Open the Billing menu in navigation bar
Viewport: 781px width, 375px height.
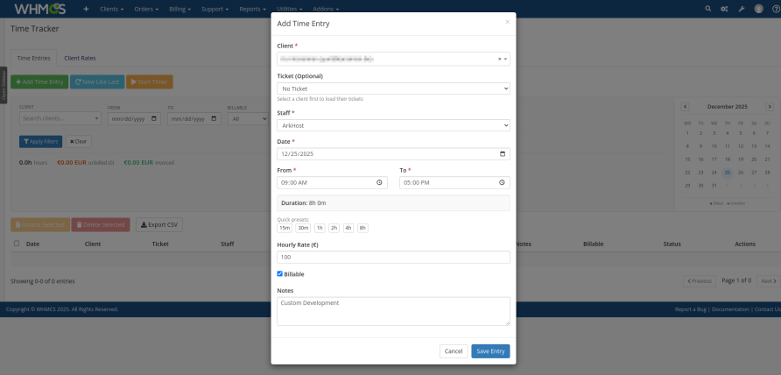click(x=182, y=9)
